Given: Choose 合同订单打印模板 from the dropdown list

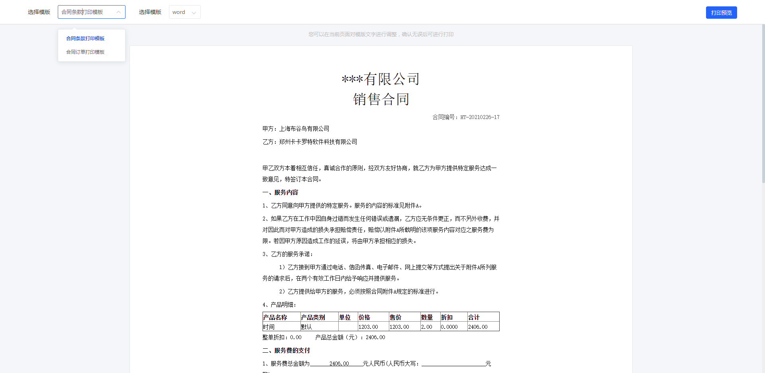Looking at the screenshot, I should (x=85, y=52).
